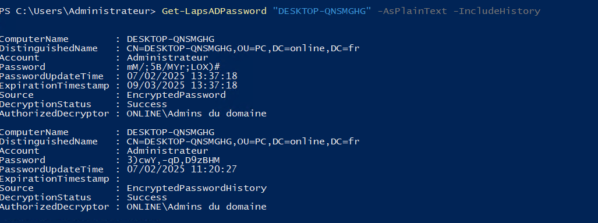Click the Account value Administrateur in the history record

pos(168,151)
